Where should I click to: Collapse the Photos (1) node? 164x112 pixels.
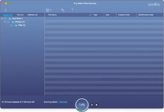coord(5,22)
